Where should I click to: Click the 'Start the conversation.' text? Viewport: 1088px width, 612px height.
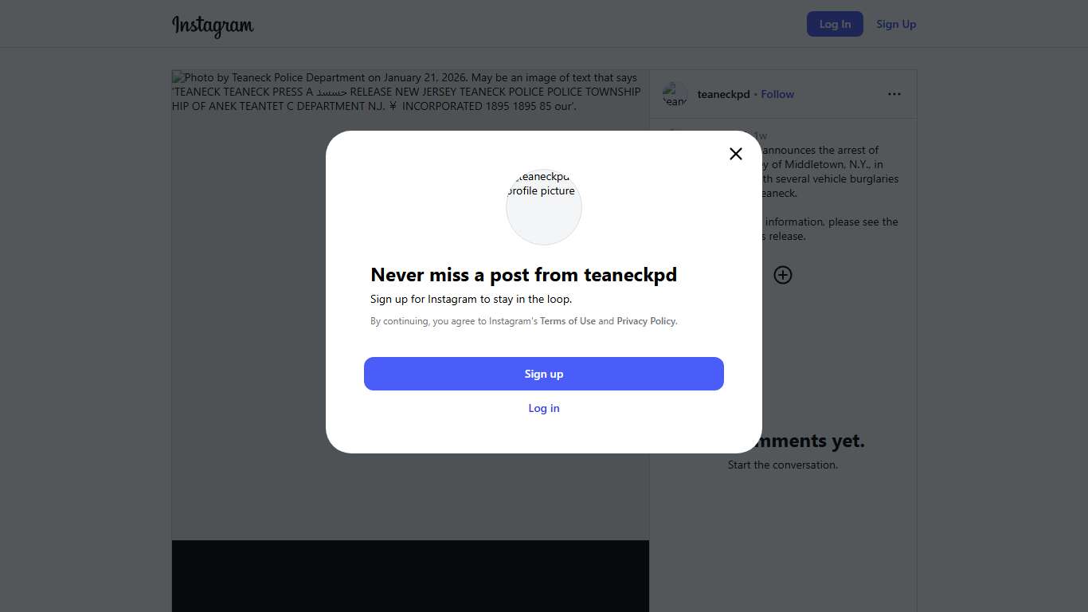tap(783, 465)
